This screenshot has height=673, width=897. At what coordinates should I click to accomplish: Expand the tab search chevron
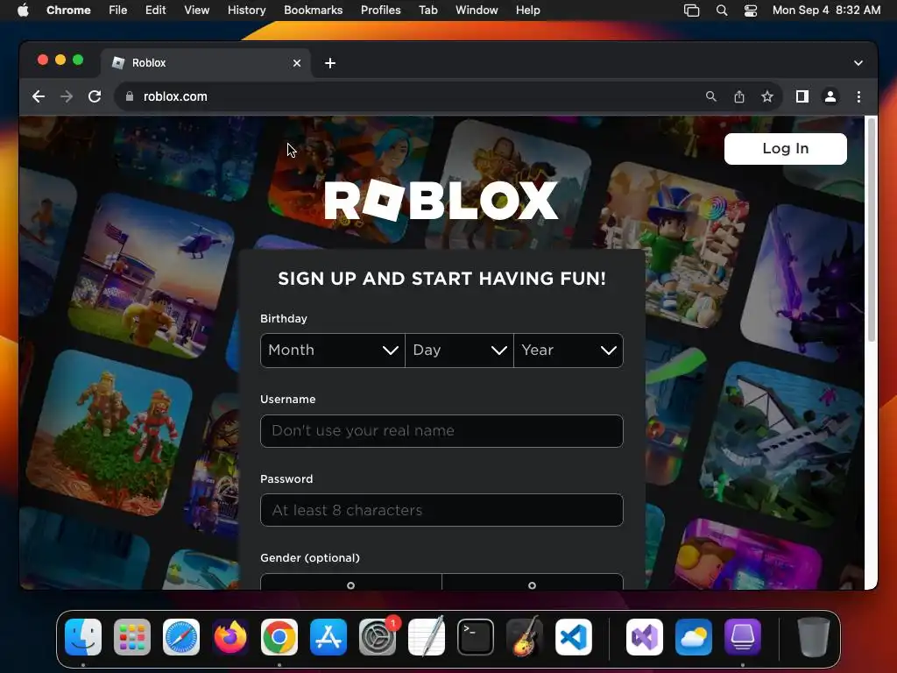coord(858,63)
